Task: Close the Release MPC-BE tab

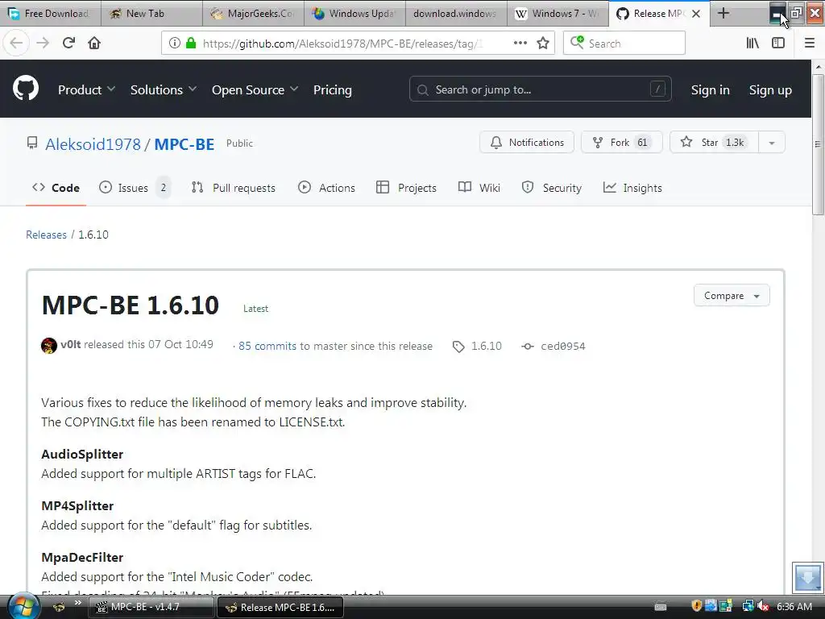Action: 696,14
